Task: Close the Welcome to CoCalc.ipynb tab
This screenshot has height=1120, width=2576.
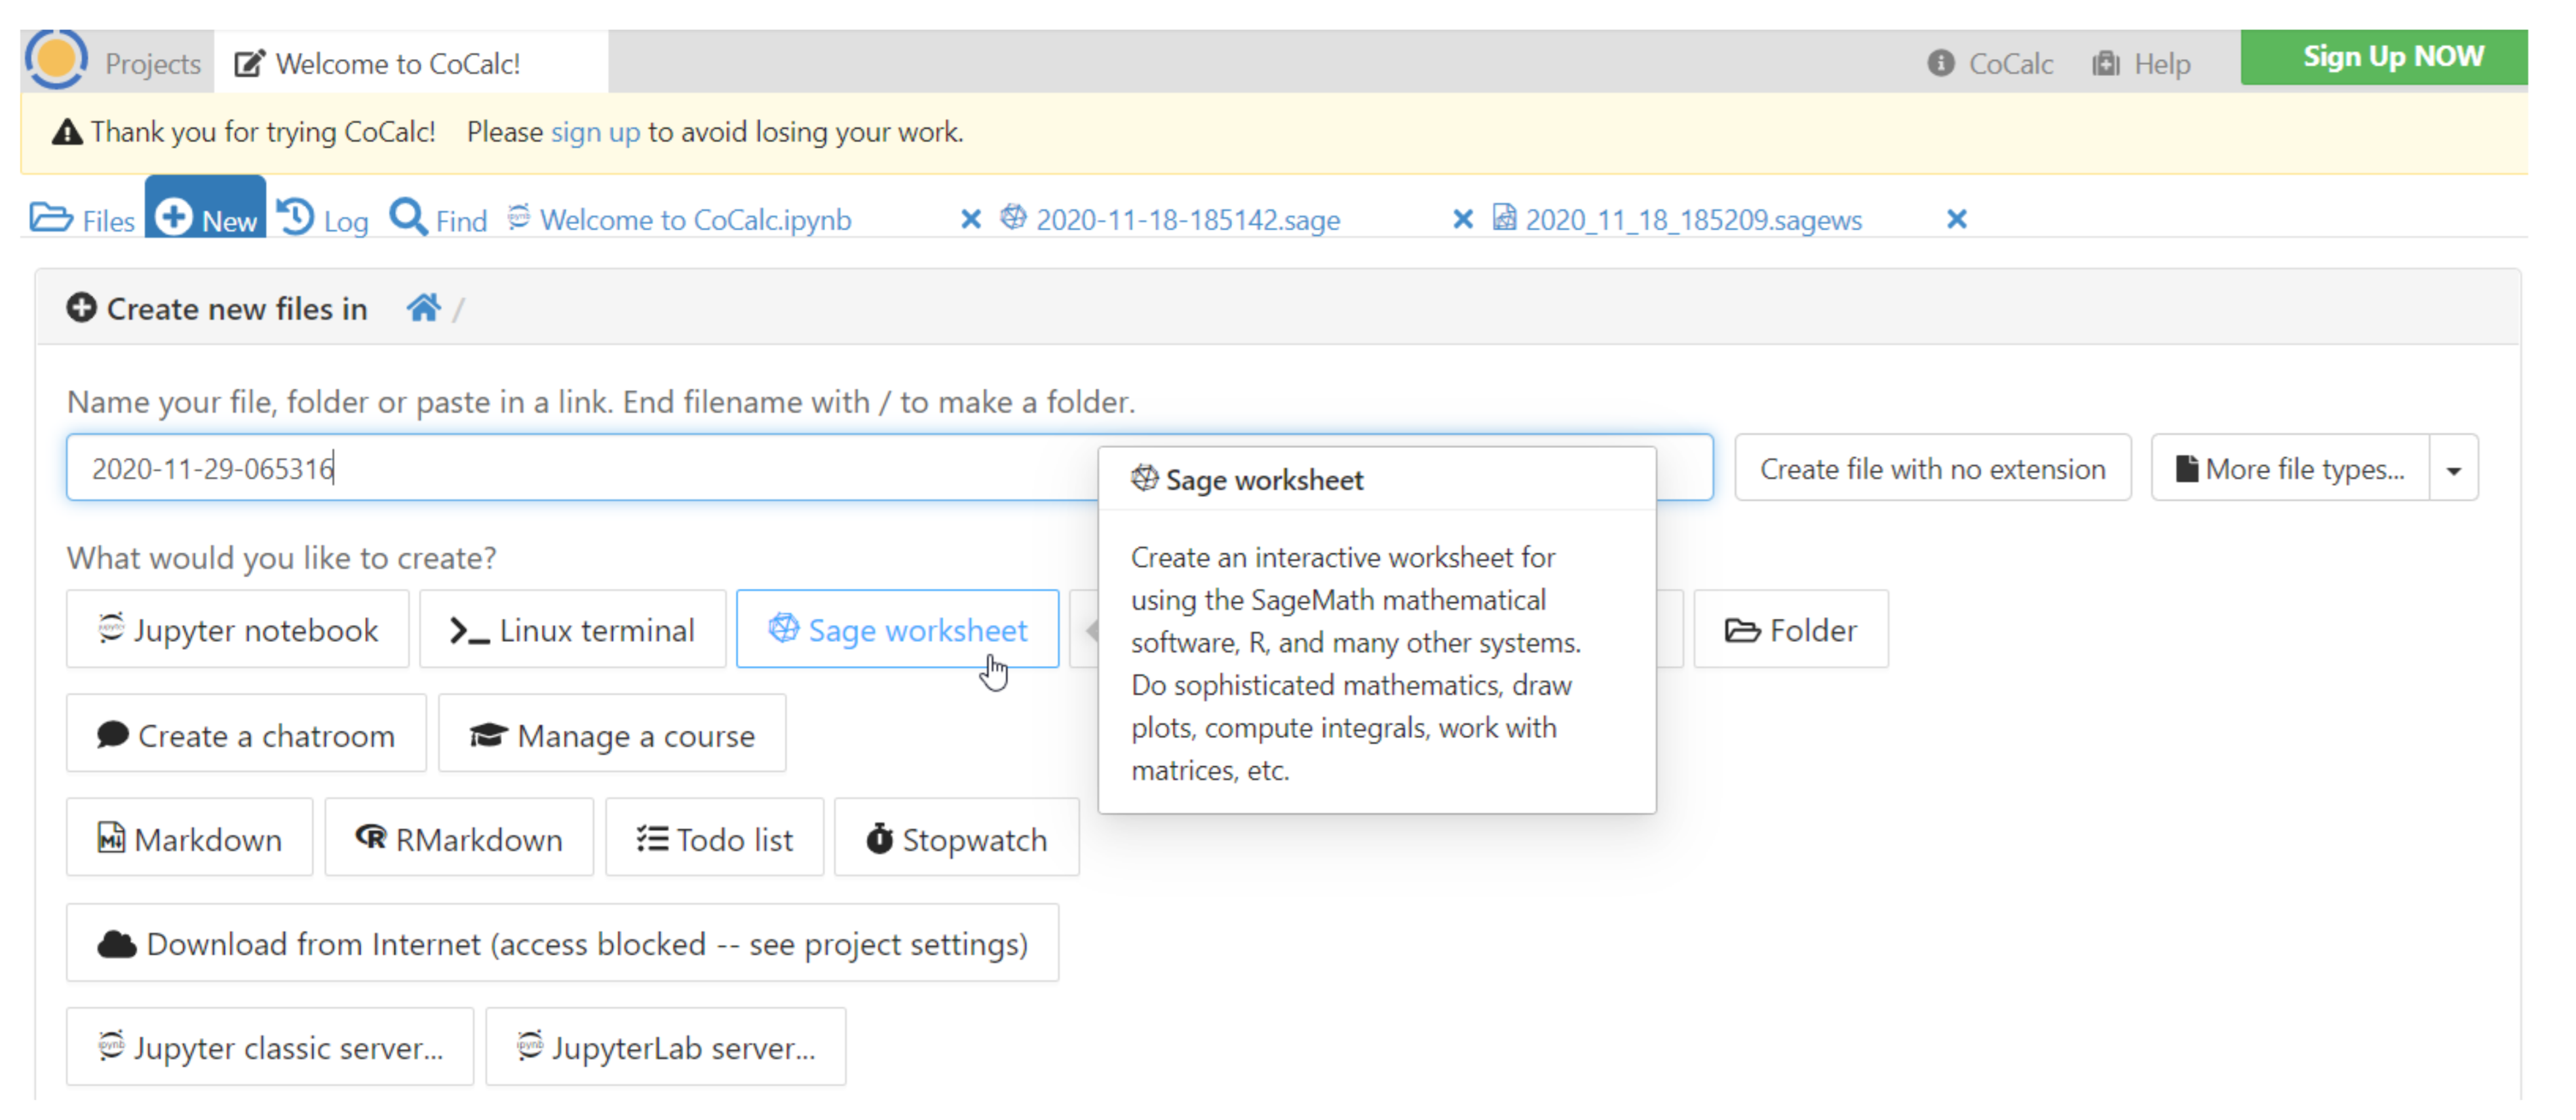Action: [970, 219]
